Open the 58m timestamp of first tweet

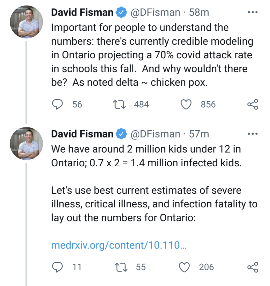click(x=199, y=12)
